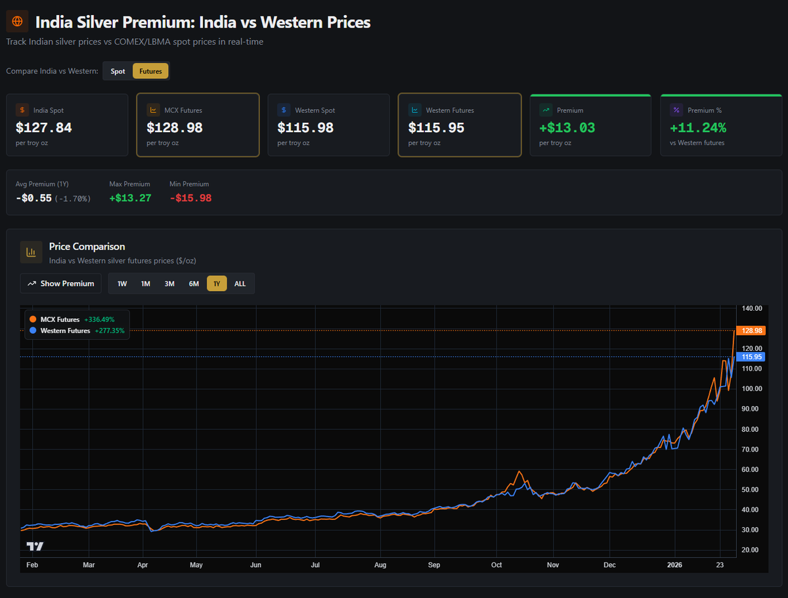This screenshot has width=788, height=598.
Task: Click the chart icon on the MCX Futures card
Action: (153, 110)
